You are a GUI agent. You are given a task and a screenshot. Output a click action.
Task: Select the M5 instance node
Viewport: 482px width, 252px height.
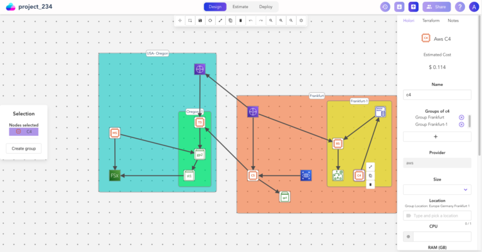[x=115, y=133]
